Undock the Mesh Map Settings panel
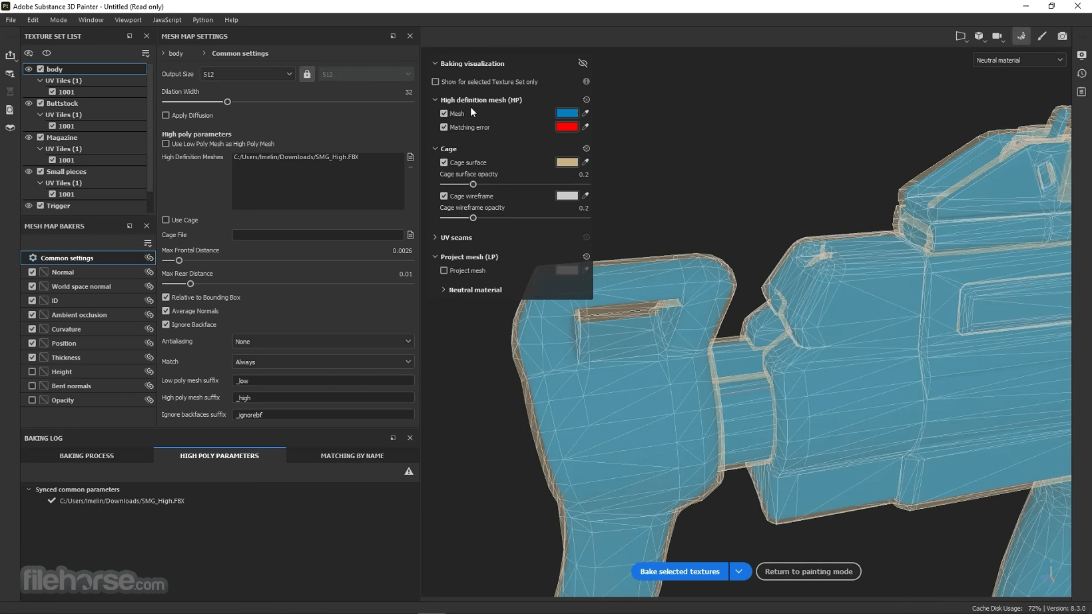1092x614 pixels. (393, 36)
